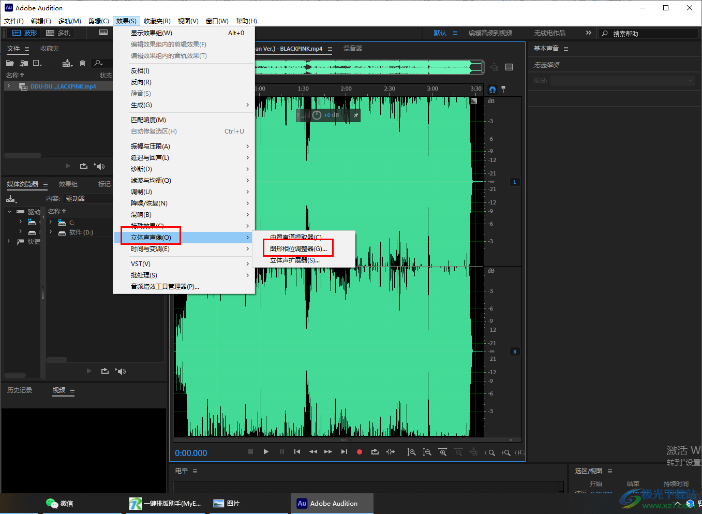Click the trash icon in Files panel
Viewport: 702px width, 514px height.
click(x=82, y=63)
